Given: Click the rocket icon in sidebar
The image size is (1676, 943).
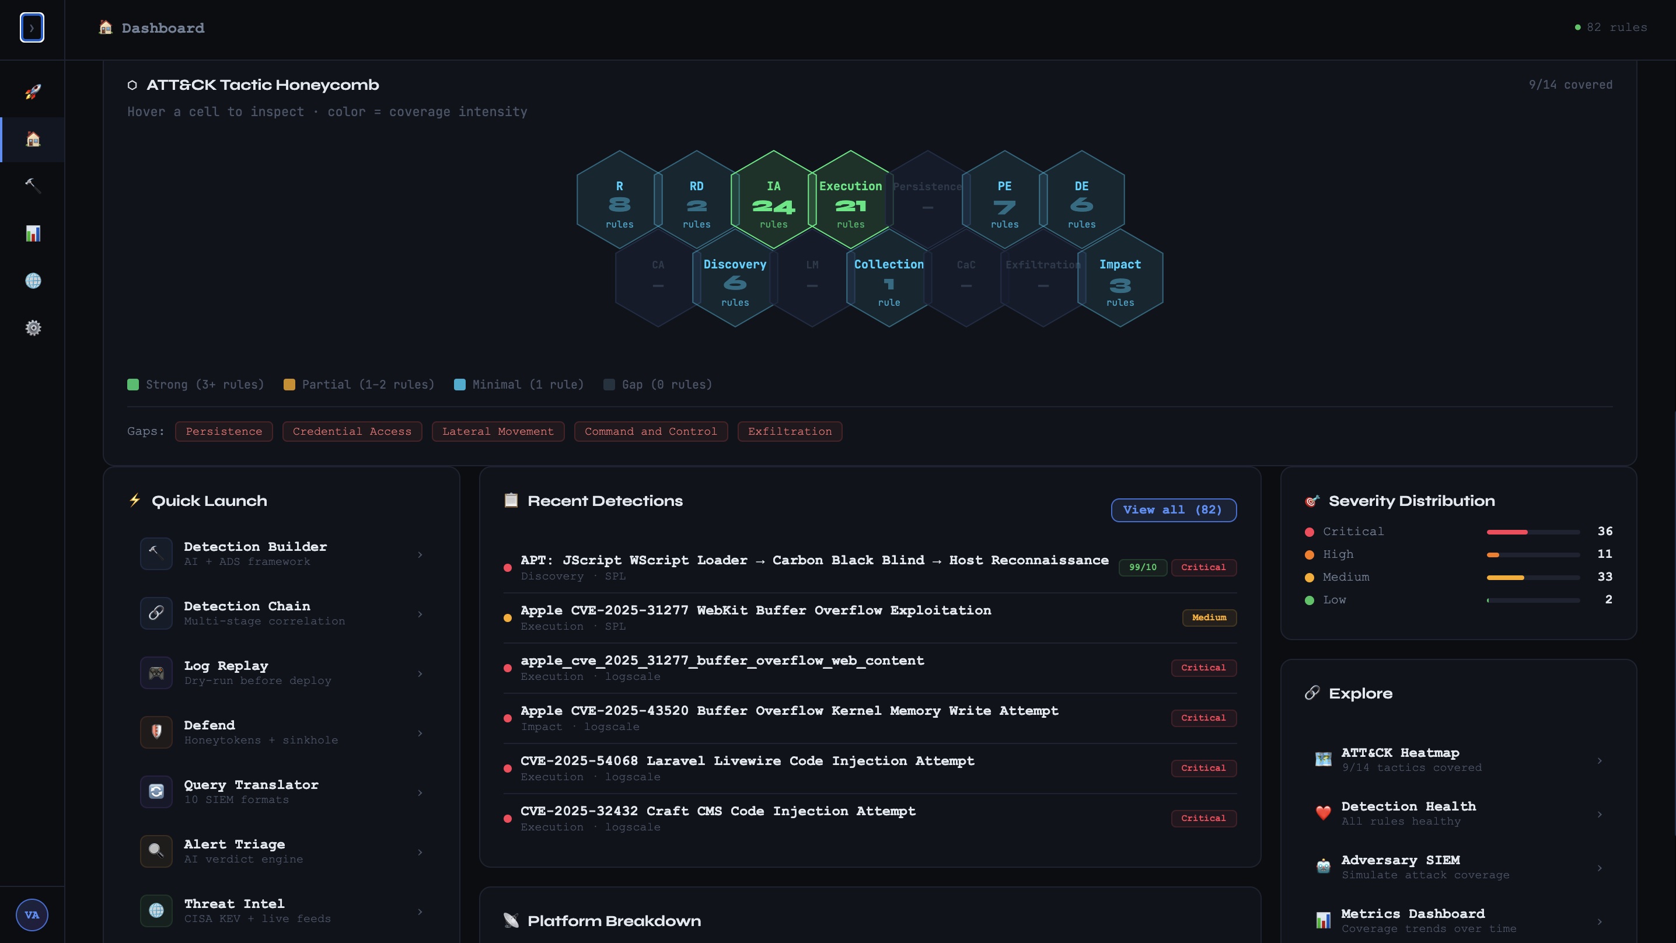Looking at the screenshot, I should coord(33,92).
